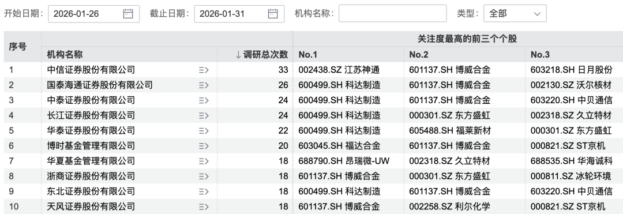Viewport: 623px width, 214px height.
Task: Click 000821.SZ ST京机 in 天风证券 row
Action: pos(568,207)
